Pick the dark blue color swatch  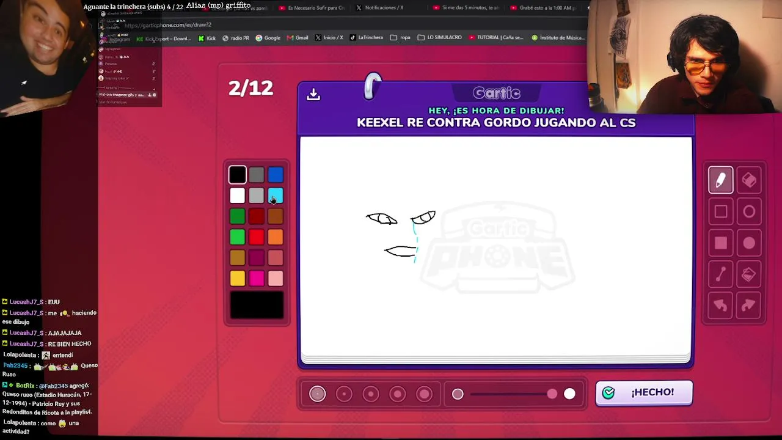click(x=276, y=175)
